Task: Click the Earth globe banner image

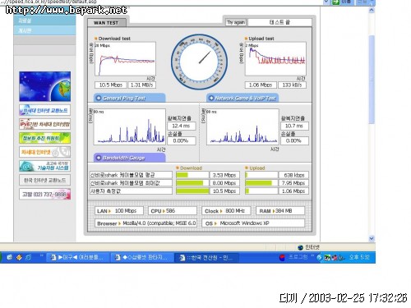Action: [x=45, y=86]
